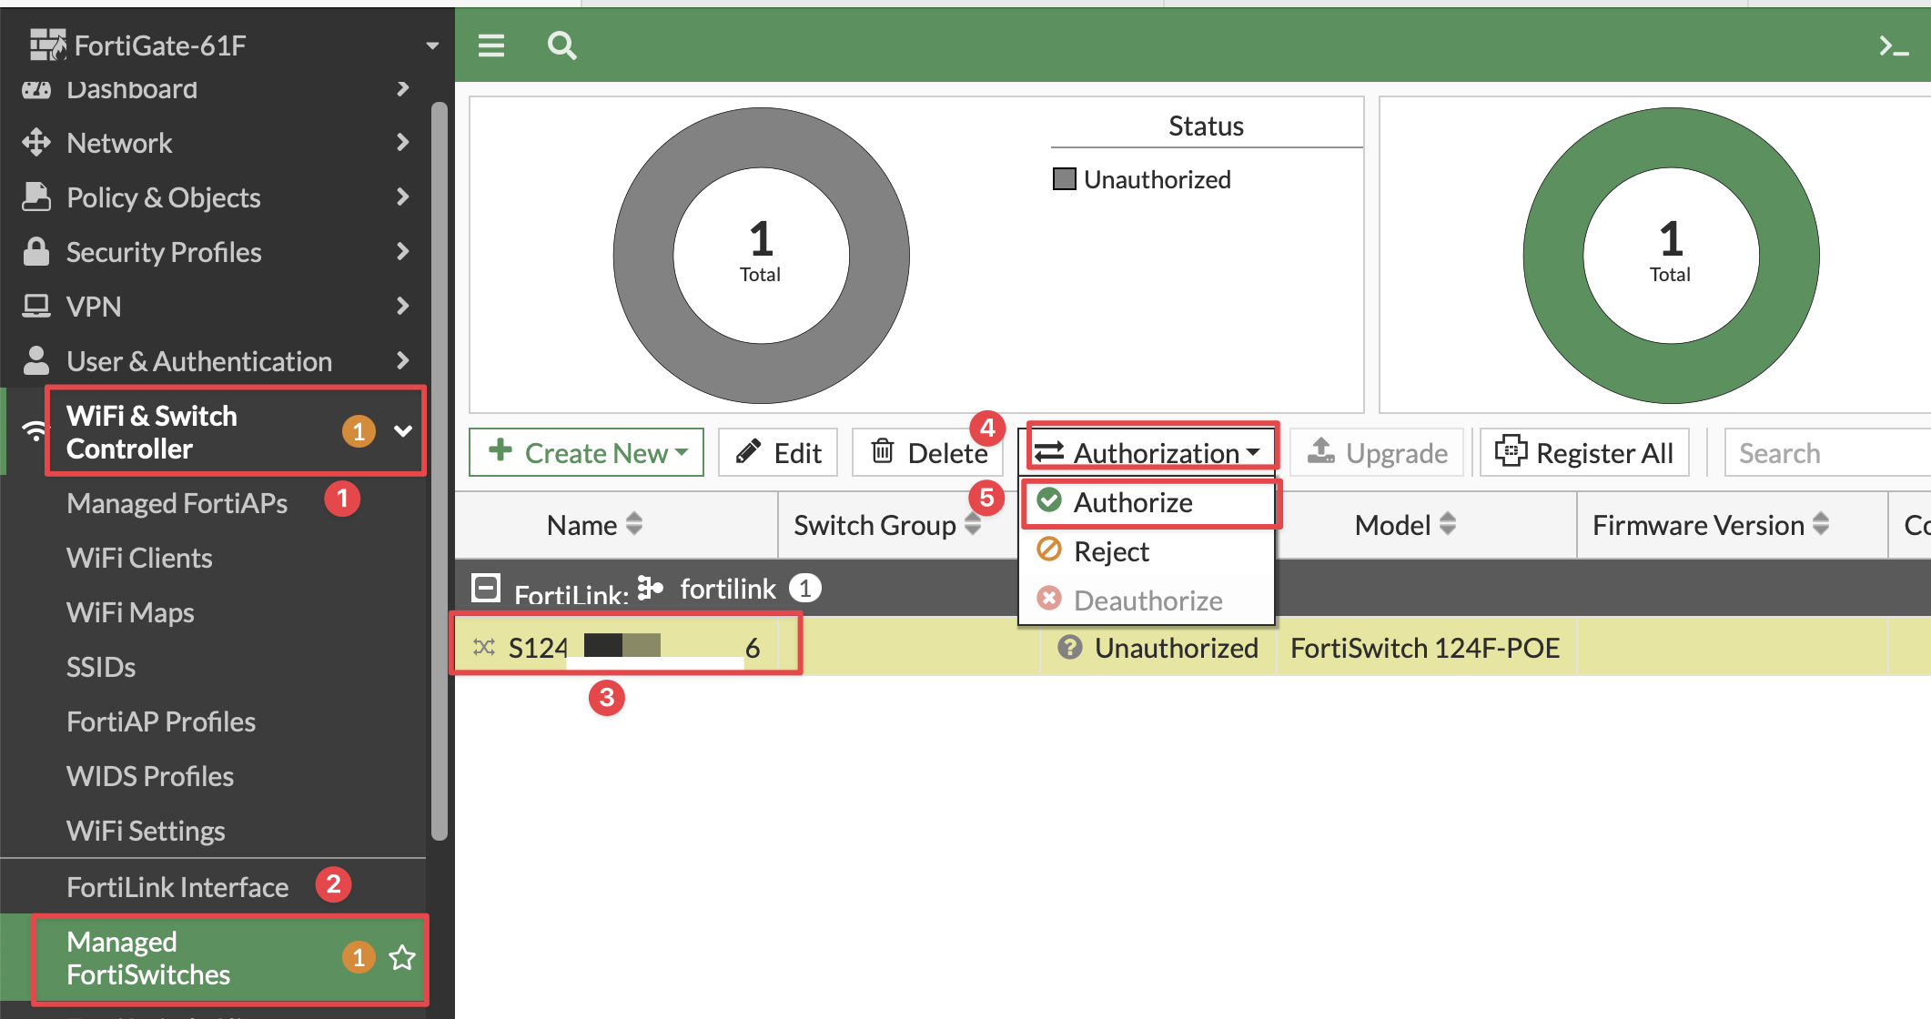The image size is (1931, 1019).
Task: Open FortiAP Profiles page
Action: (x=161, y=721)
